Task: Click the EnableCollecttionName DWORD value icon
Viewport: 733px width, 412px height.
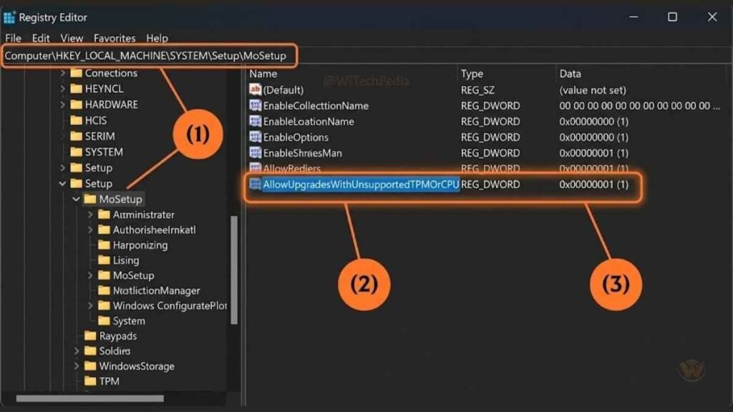Action: [x=256, y=106]
